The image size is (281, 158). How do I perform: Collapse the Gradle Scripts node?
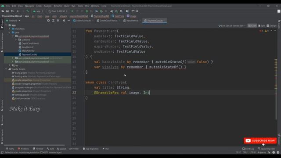click(6, 69)
